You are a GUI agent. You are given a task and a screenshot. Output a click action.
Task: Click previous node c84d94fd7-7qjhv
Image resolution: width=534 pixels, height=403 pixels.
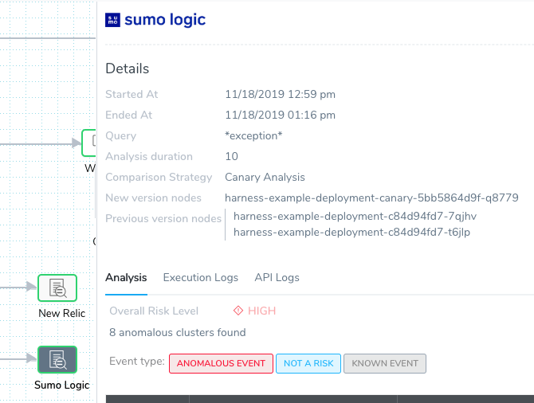coord(355,216)
